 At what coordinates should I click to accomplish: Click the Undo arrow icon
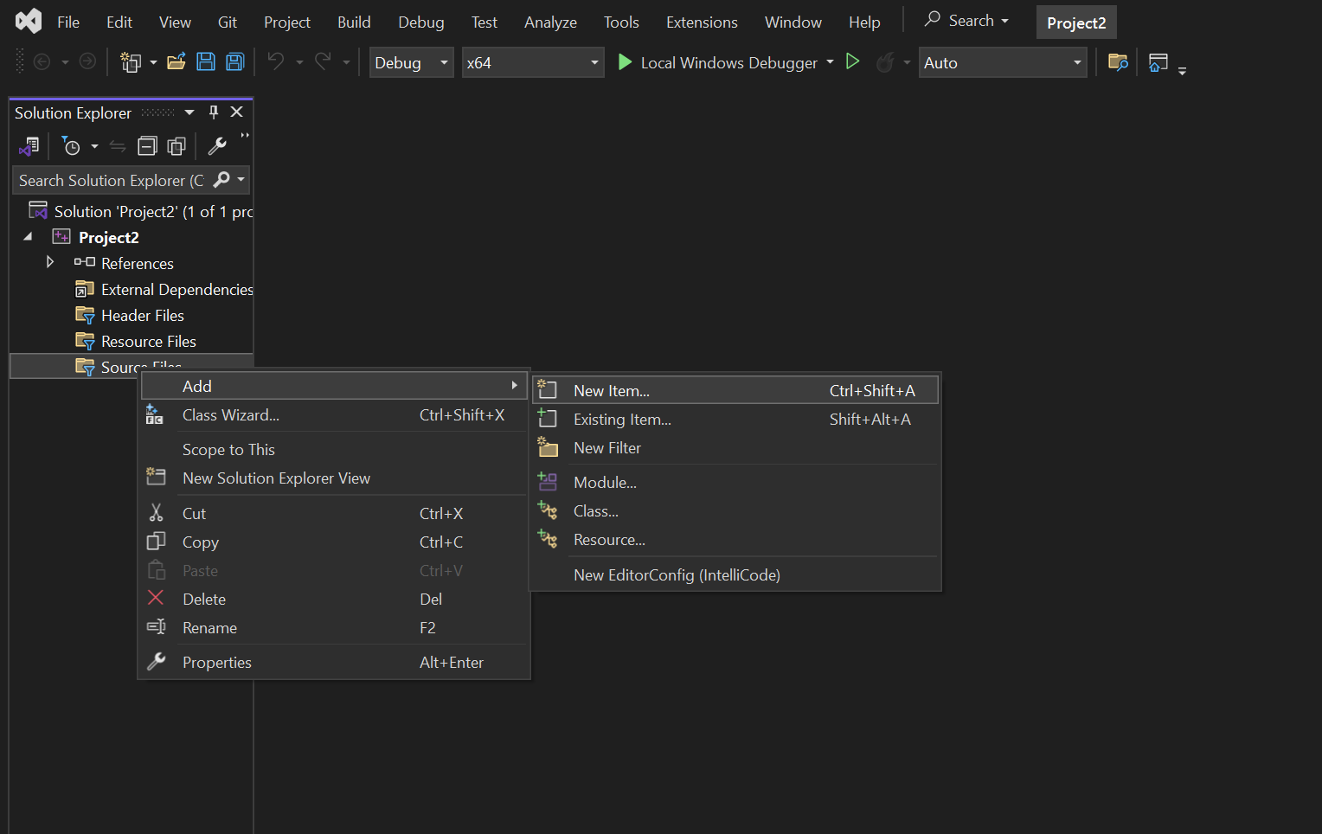[x=275, y=61]
